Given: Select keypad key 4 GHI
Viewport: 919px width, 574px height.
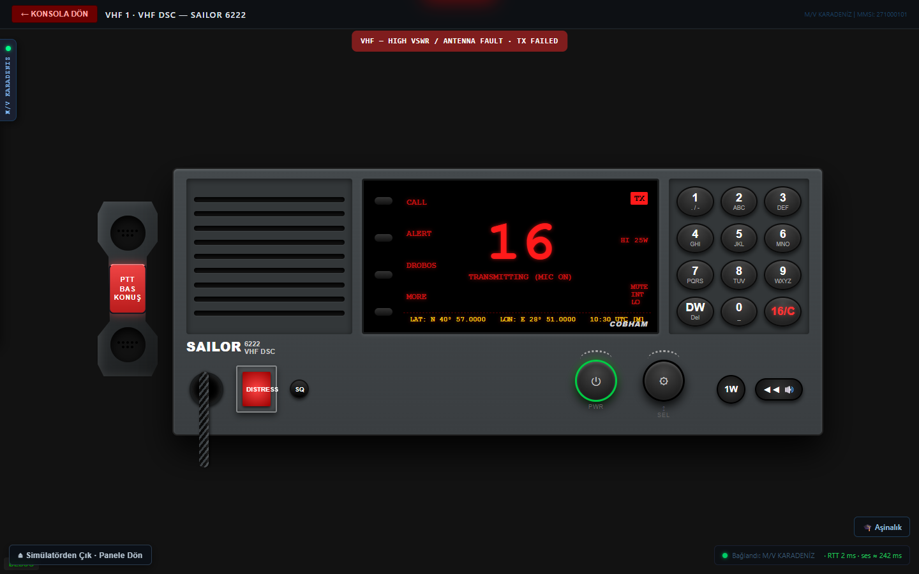Looking at the screenshot, I should [x=695, y=238].
